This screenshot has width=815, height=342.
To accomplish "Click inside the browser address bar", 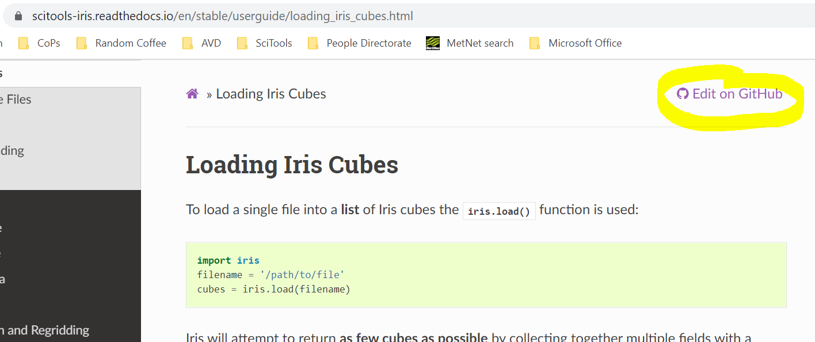I will pyautogui.click(x=230, y=16).
